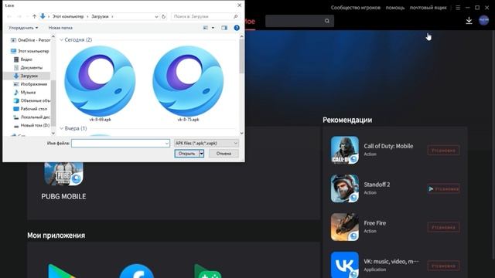Click Call of Duty: Mobile game icon
This screenshot has width=495, height=278.
tap(345, 150)
